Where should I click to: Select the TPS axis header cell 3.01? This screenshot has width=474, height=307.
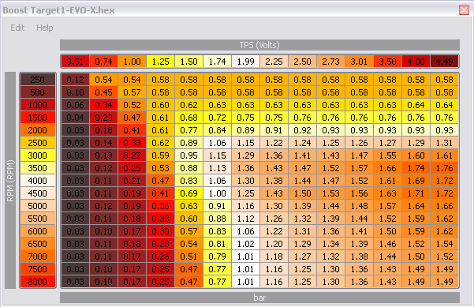click(360, 62)
